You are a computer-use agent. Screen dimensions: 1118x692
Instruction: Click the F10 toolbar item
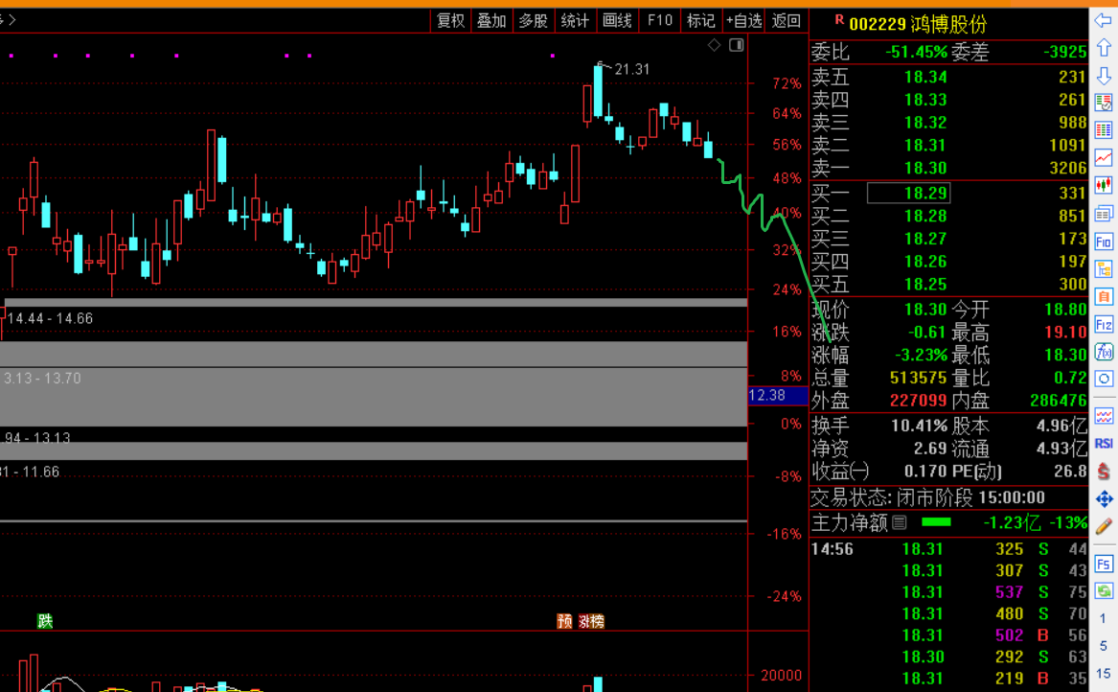(x=659, y=21)
